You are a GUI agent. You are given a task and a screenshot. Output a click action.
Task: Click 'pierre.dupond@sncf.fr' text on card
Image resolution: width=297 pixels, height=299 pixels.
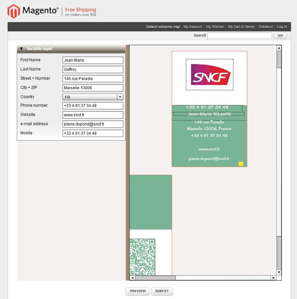point(209,159)
